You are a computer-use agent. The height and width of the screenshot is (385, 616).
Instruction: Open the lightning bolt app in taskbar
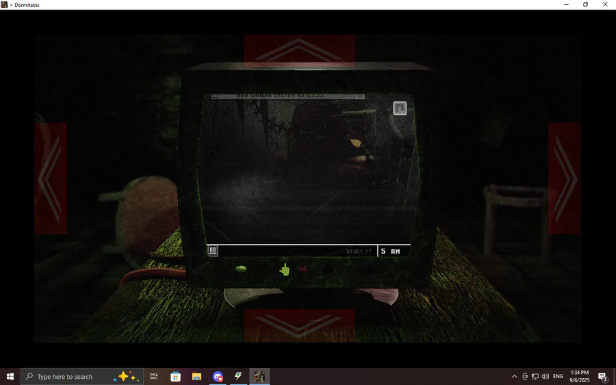pyautogui.click(x=238, y=376)
